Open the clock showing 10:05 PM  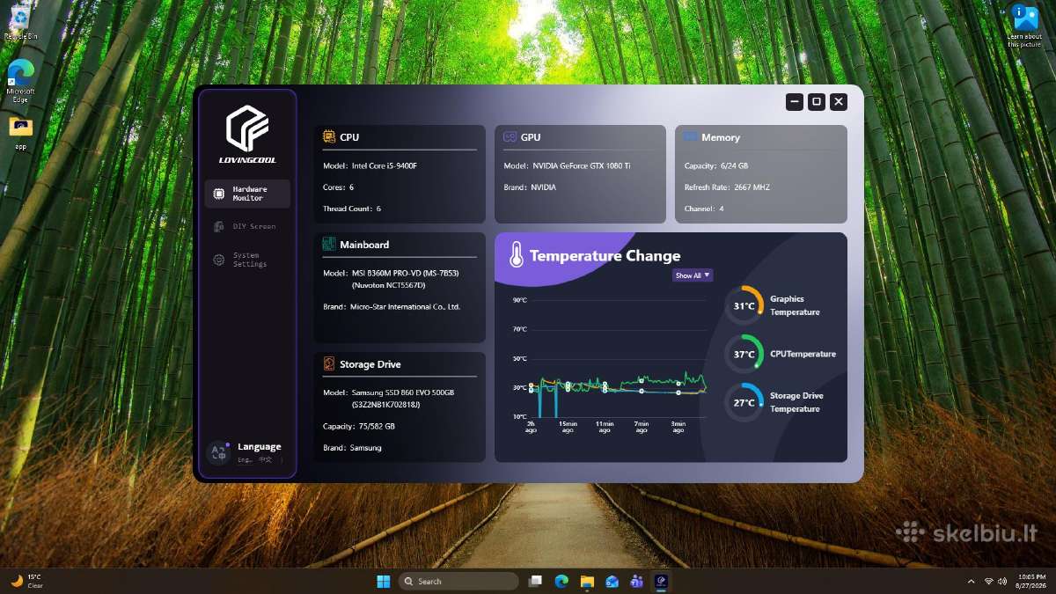[x=1030, y=581]
